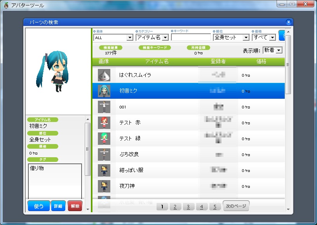Image resolution: width=317 pixels, height=225 pixels.
Task: Click the 3D Miku avatar preview
Action: 53,72
